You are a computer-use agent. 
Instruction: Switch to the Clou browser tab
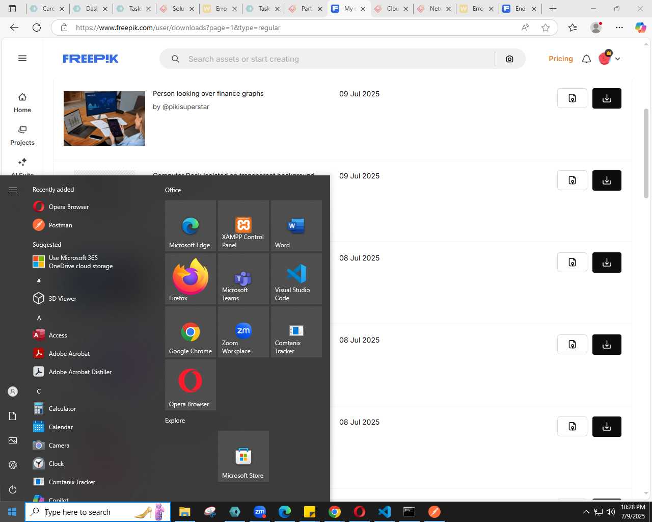[x=392, y=9]
